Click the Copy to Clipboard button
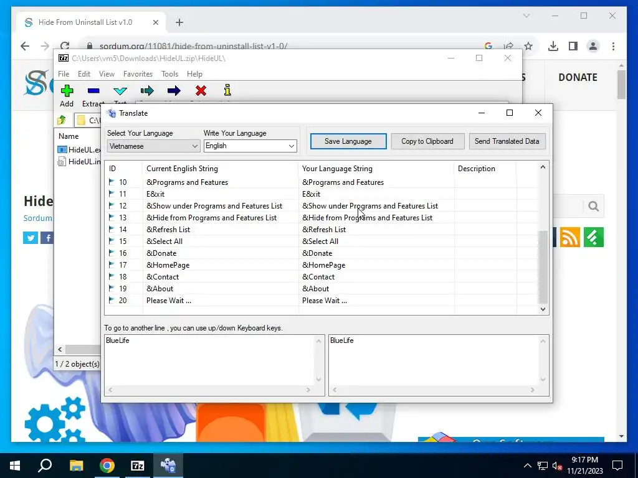Screen dimensions: 638x478 click(x=427, y=141)
